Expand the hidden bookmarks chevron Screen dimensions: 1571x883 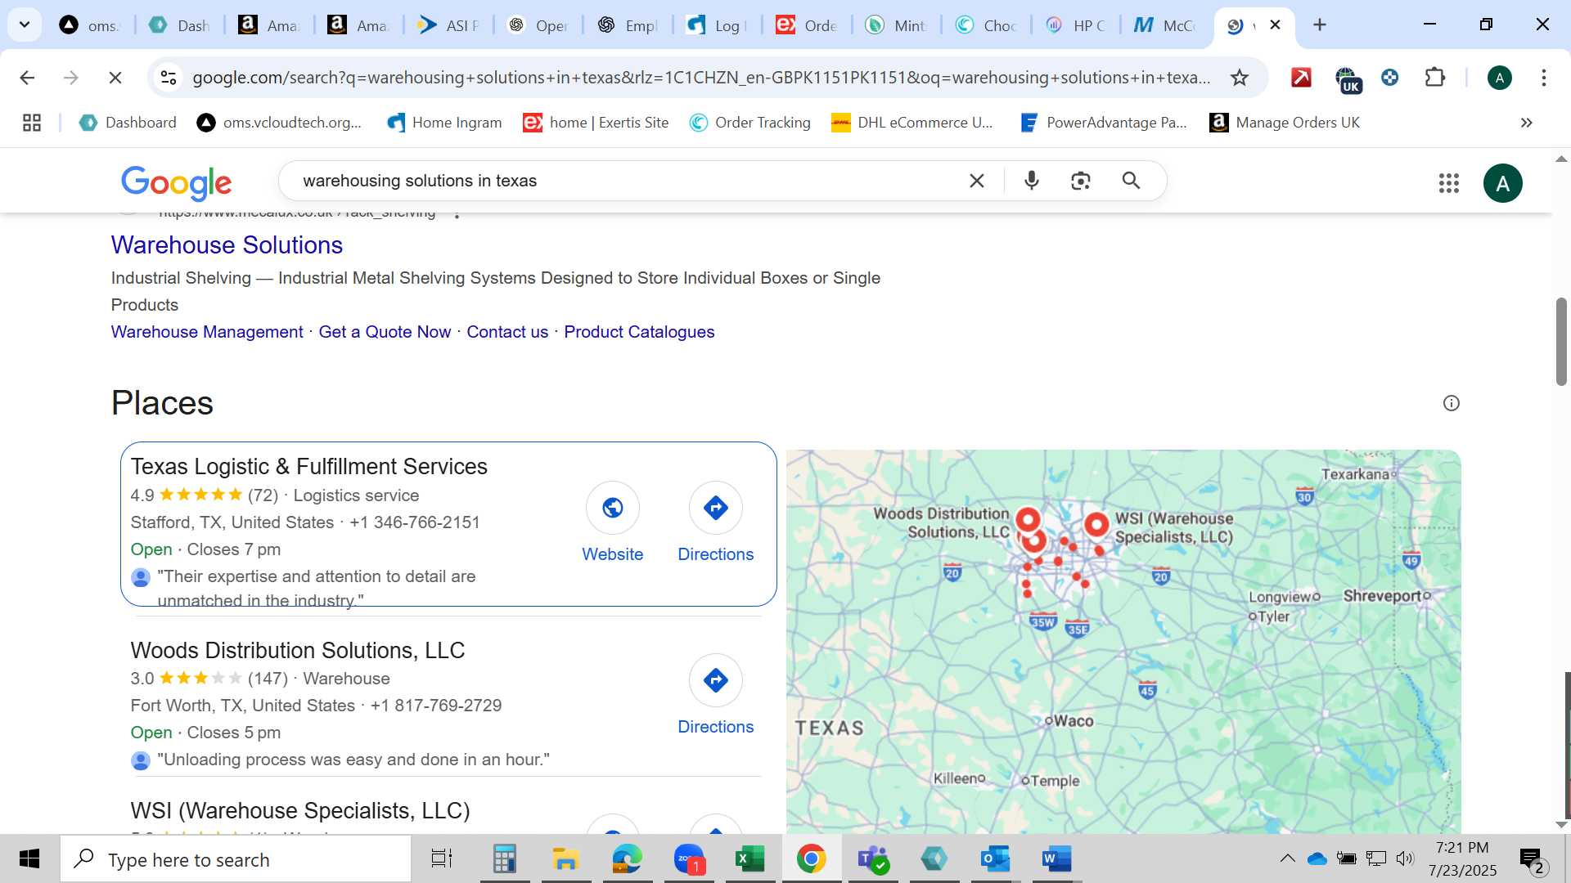click(x=1526, y=123)
